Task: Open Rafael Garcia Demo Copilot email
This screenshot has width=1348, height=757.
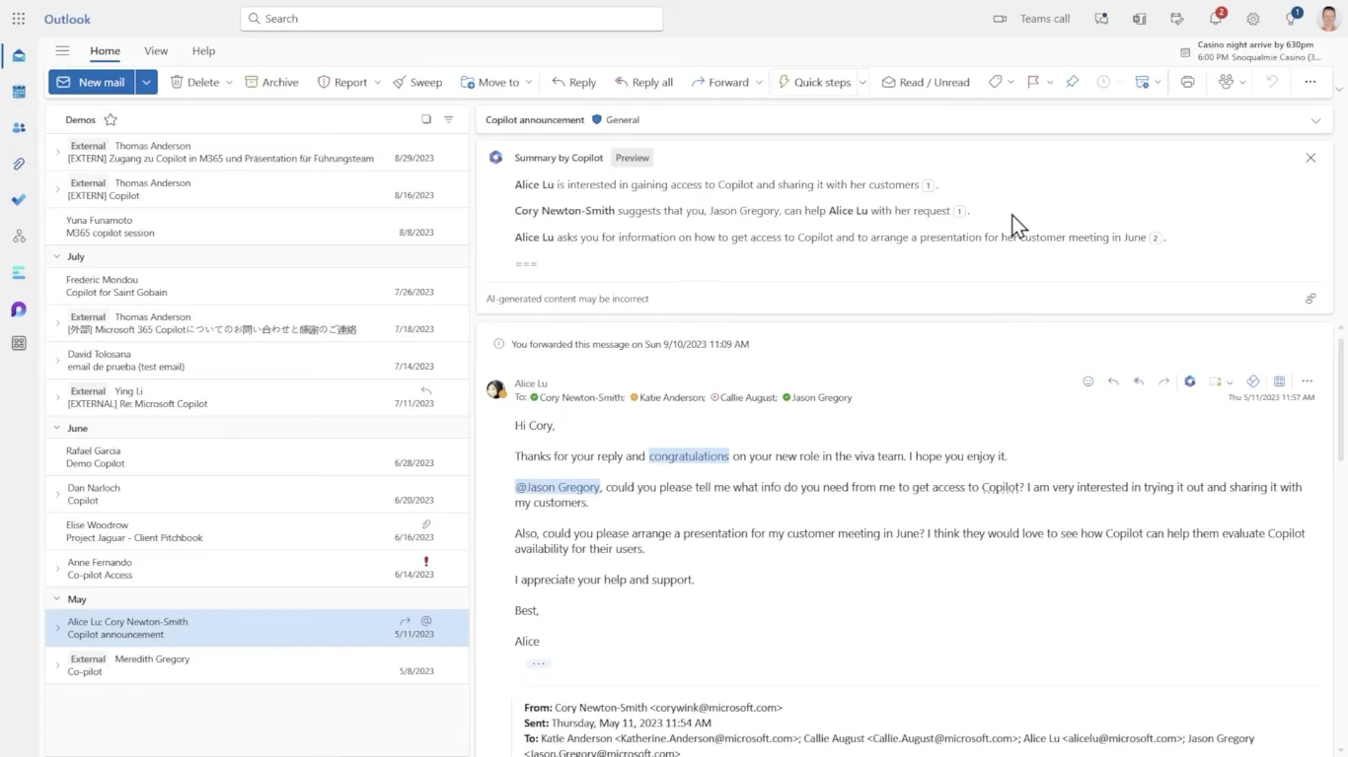Action: point(257,457)
